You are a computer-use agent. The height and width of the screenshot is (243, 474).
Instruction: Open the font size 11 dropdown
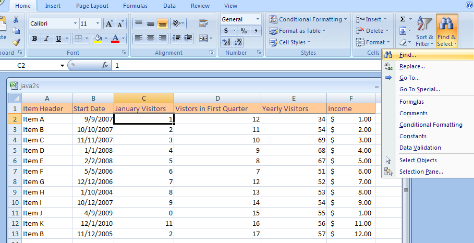[98, 23]
